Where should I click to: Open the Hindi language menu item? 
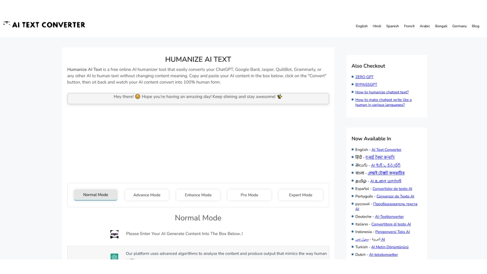376,26
